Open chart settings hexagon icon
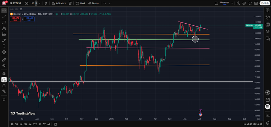This screenshot has width=271, height=127. 244,3
